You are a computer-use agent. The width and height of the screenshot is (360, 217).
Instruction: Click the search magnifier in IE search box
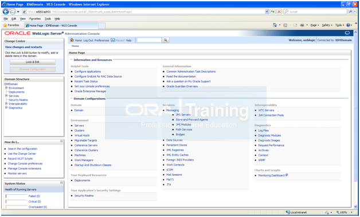point(350,11)
